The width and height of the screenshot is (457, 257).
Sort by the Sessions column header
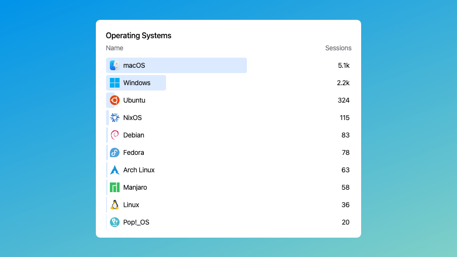[x=338, y=48]
